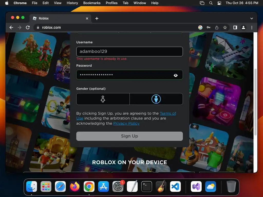Open the View menu

pos(58,3)
